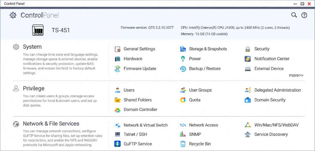Click the Delegated Administration icon
315x151 pixels.
248,90
